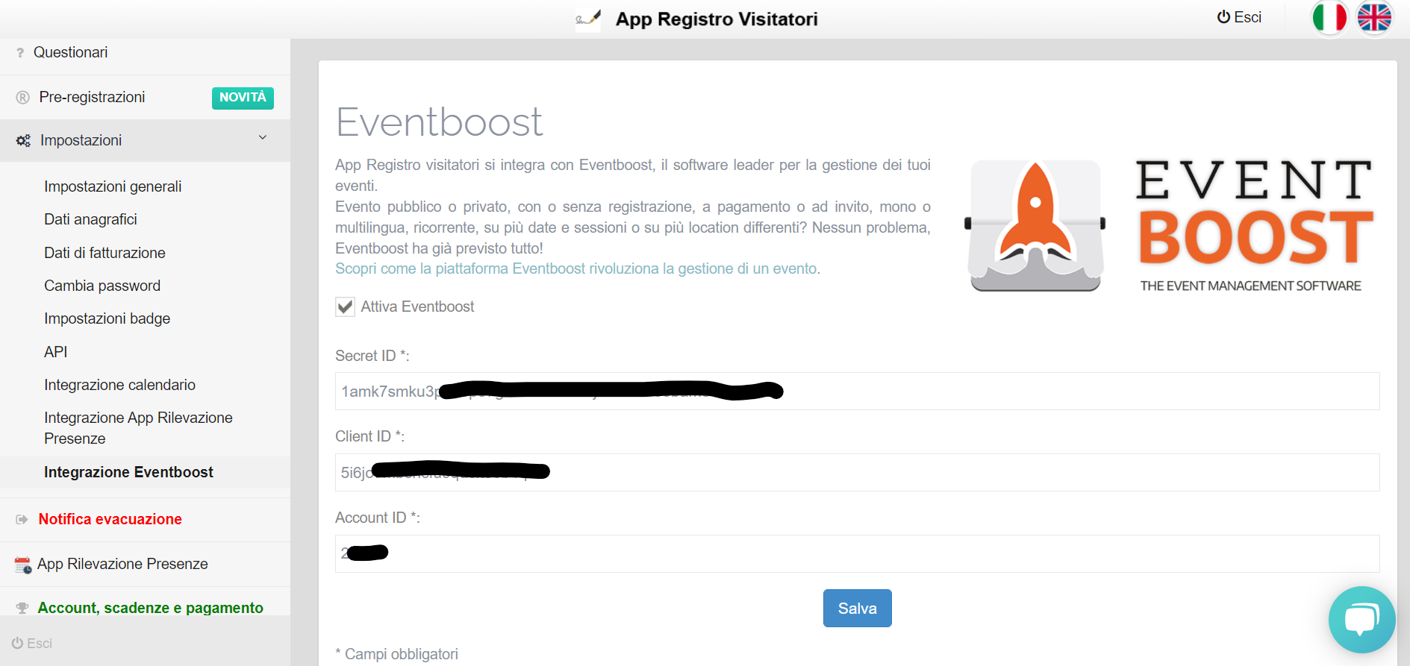Save settings with the Salva button
Screen dimensions: 1410x666
pyautogui.click(x=857, y=609)
